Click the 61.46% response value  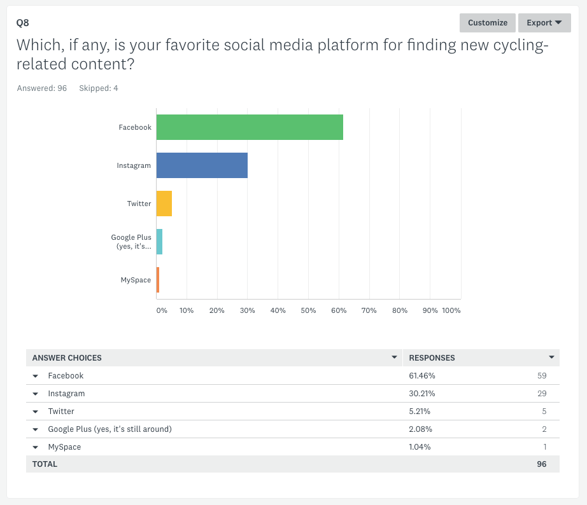point(422,376)
